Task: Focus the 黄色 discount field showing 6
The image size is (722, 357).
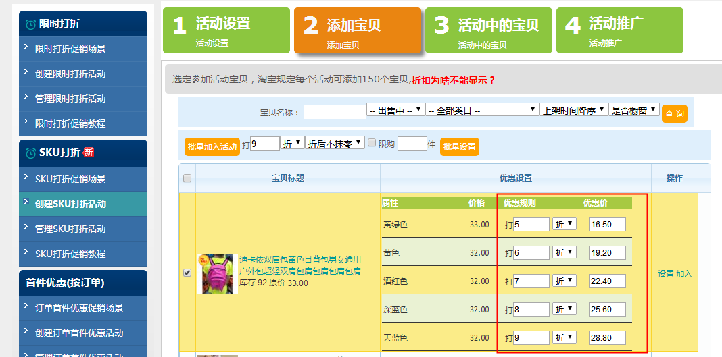Action: 531,252
